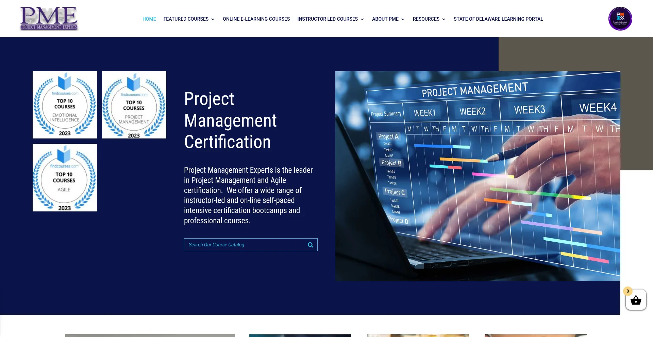Viewport: 653px width, 337px height.
Task: Click the Project Management Top 10 badge
Action: [134, 105]
